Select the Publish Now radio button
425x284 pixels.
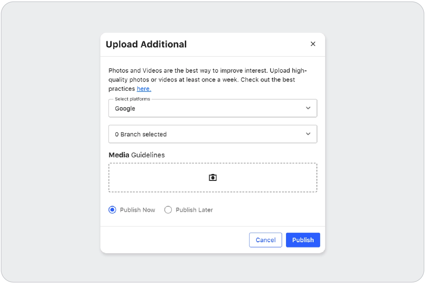coord(112,210)
